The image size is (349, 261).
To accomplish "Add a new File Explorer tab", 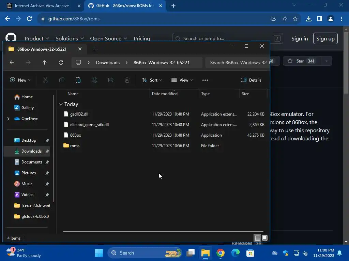I will coord(95,49).
